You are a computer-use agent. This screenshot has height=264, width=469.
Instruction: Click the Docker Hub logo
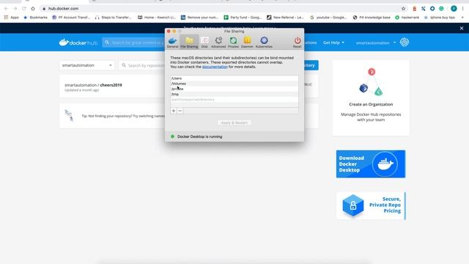pyautogui.click(x=78, y=43)
